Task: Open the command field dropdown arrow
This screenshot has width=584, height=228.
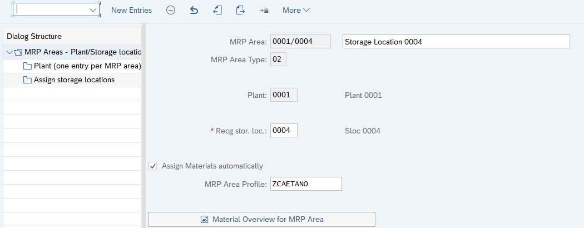Action: [x=93, y=10]
